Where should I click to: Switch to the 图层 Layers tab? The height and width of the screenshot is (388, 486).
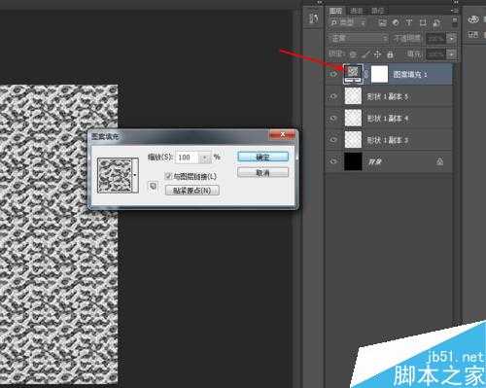point(335,11)
